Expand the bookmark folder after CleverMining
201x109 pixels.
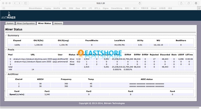[128, 8]
